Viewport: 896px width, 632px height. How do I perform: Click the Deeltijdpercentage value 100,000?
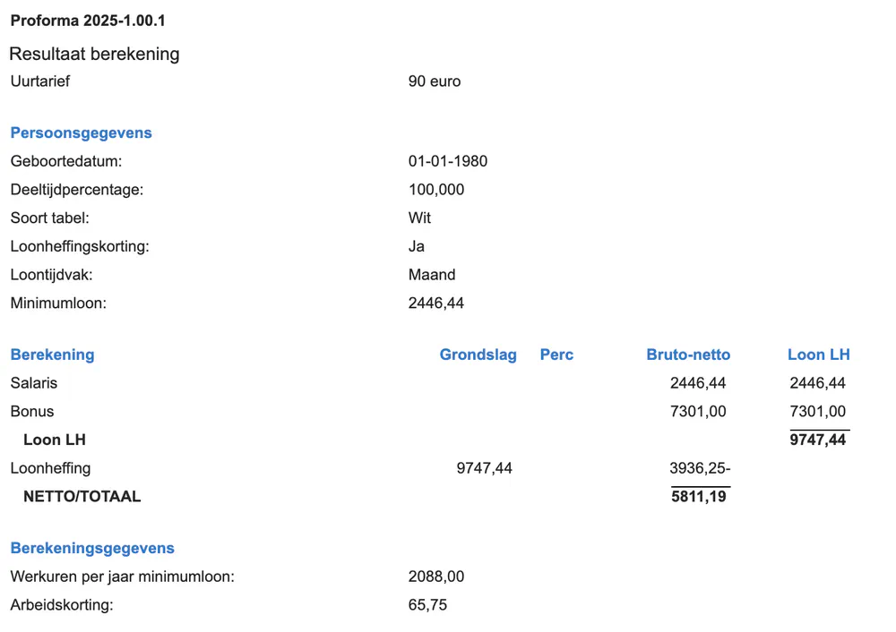[x=436, y=190]
